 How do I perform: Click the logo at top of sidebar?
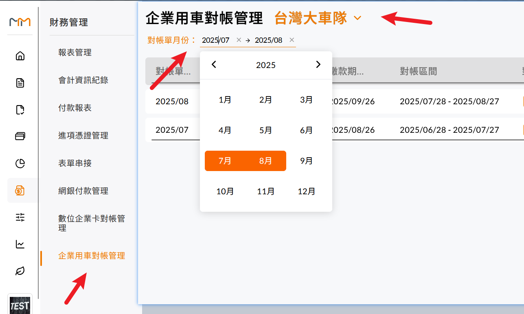click(20, 22)
